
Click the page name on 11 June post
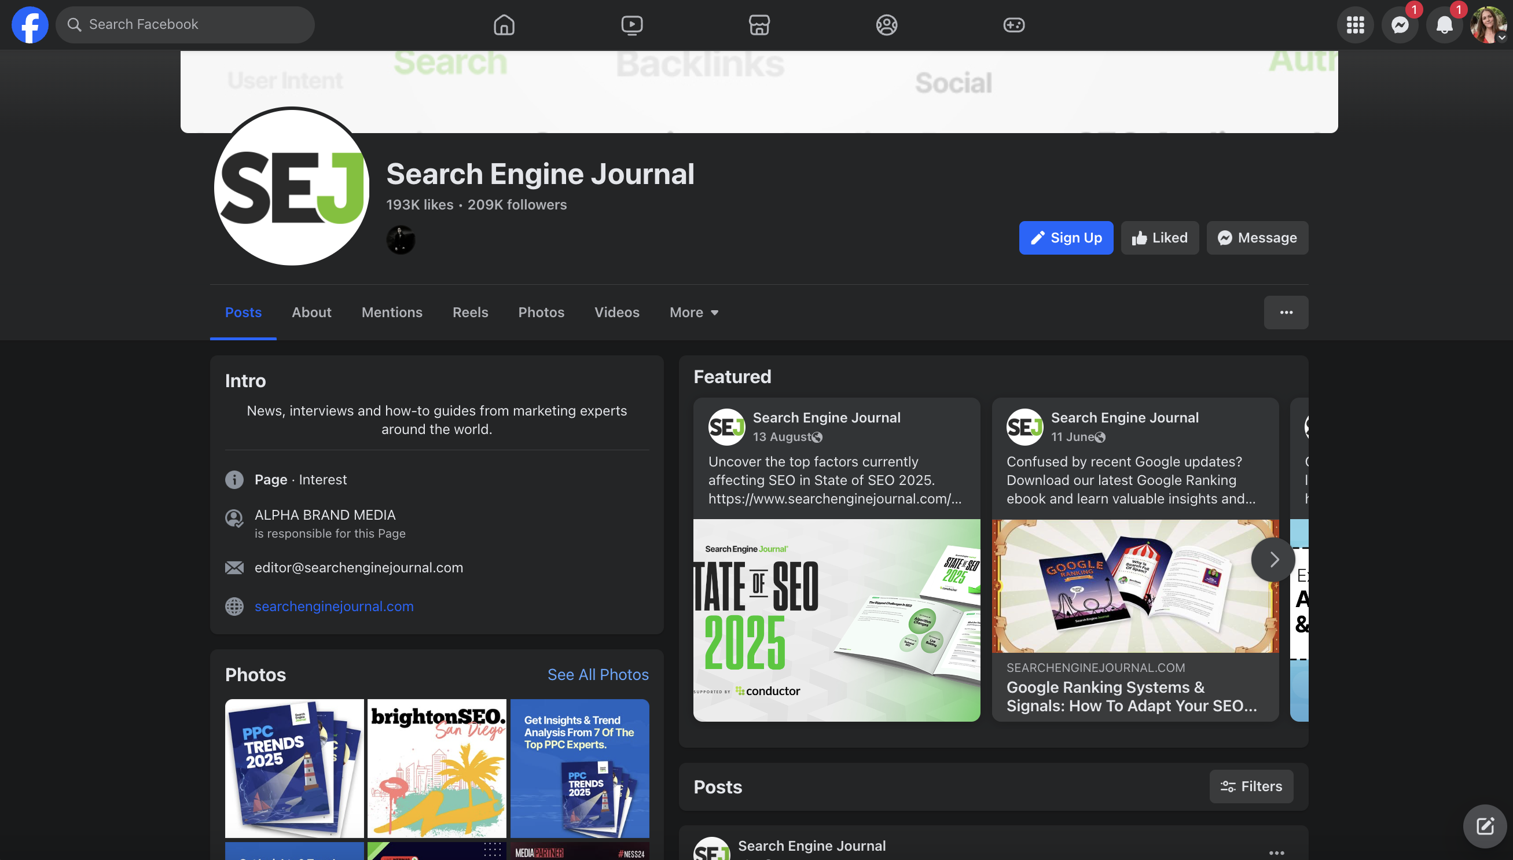pos(1125,418)
